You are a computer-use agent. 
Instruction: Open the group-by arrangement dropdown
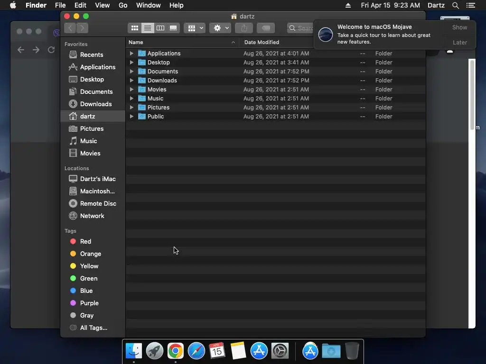pyautogui.click(x=195, y=28)
